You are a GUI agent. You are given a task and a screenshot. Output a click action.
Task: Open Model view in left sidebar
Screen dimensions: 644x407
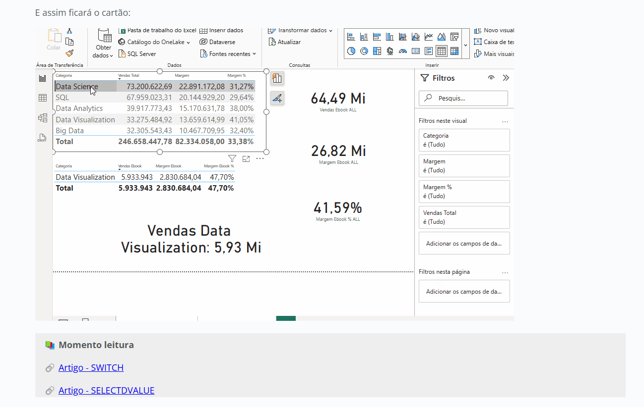(43, 118)
